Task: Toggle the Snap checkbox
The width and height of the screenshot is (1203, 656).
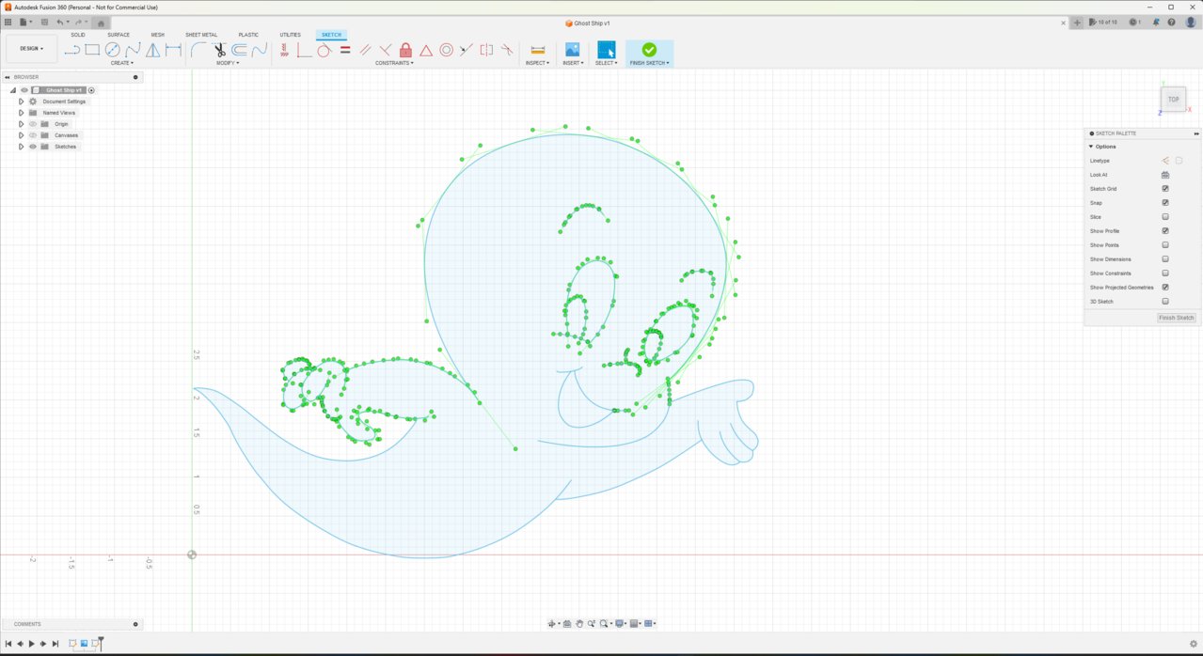Action: tap(1165, 203)
